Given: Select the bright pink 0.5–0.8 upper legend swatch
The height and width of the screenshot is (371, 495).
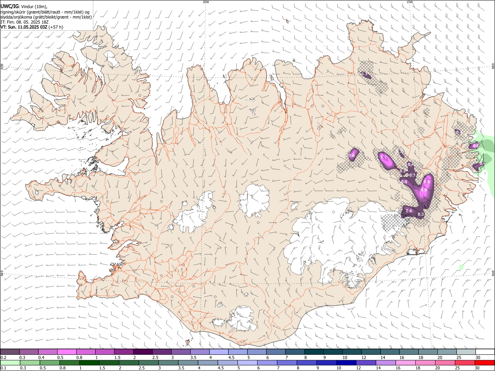Looking at the screenshot, I should [x=67, y=352].
